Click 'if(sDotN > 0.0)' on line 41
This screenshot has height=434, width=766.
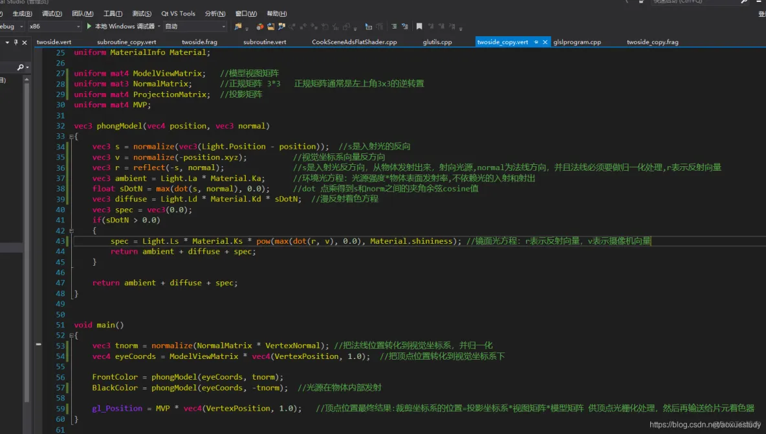point(126,220)
